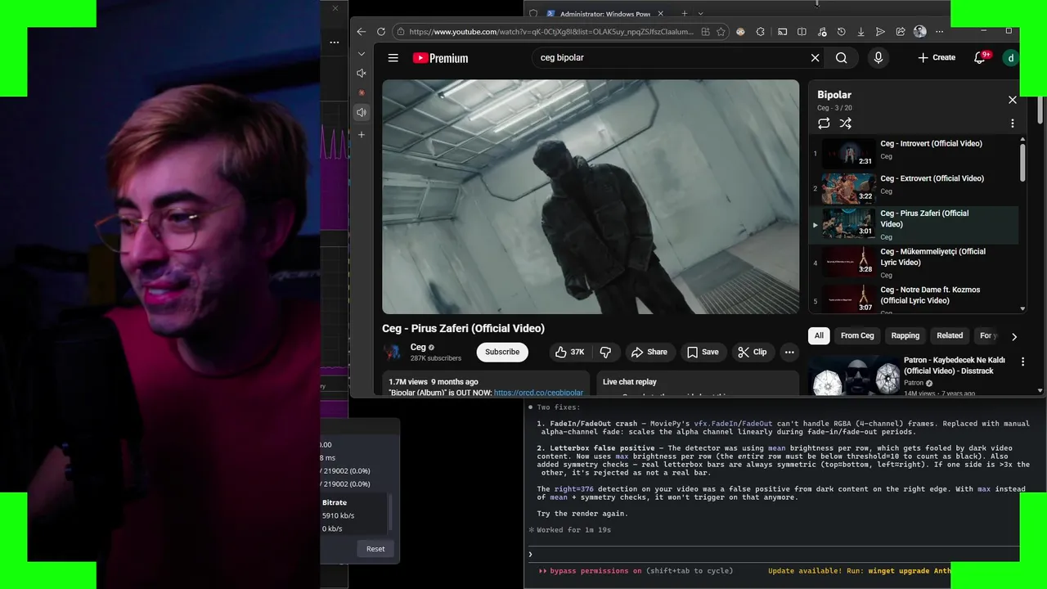Play 'Ceg - Notre Dame ft. Kozmos'
The height and width of the screenshot is (589, 1047).
pos(914,298)
